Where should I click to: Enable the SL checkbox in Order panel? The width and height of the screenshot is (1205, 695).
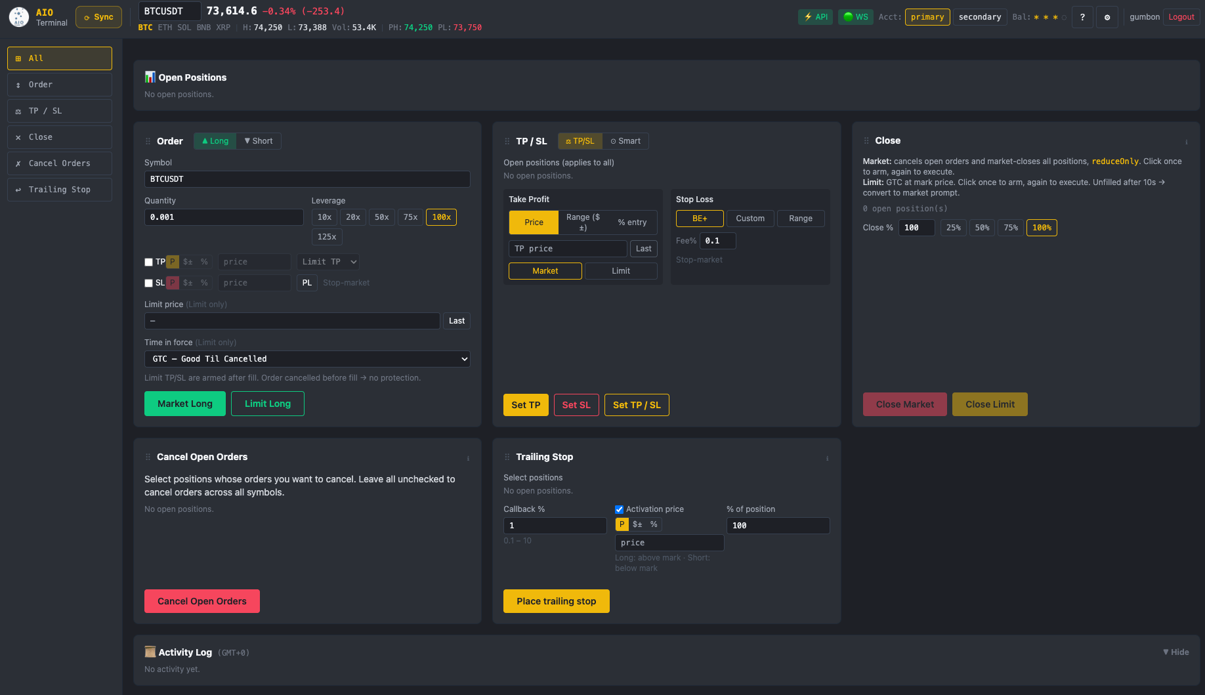pos(149,283)
